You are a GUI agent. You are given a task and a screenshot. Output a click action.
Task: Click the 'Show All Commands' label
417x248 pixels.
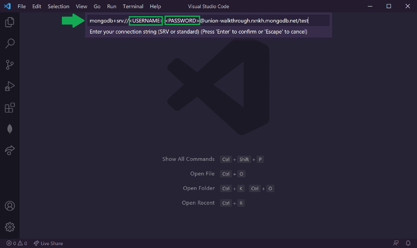pos(188,159)
